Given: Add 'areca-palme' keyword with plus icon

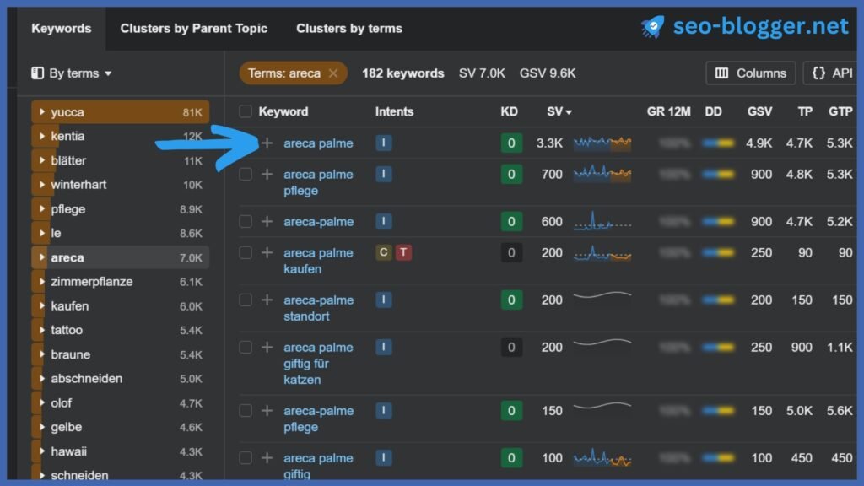Looking at the screenshot, I should coord(267,222).
